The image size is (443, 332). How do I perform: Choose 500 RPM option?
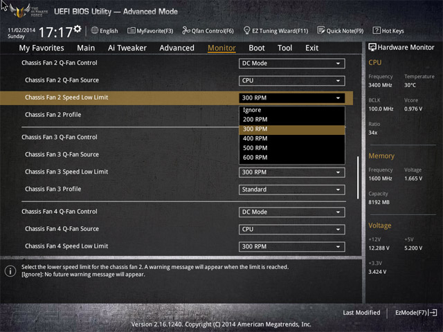[292, 148]
